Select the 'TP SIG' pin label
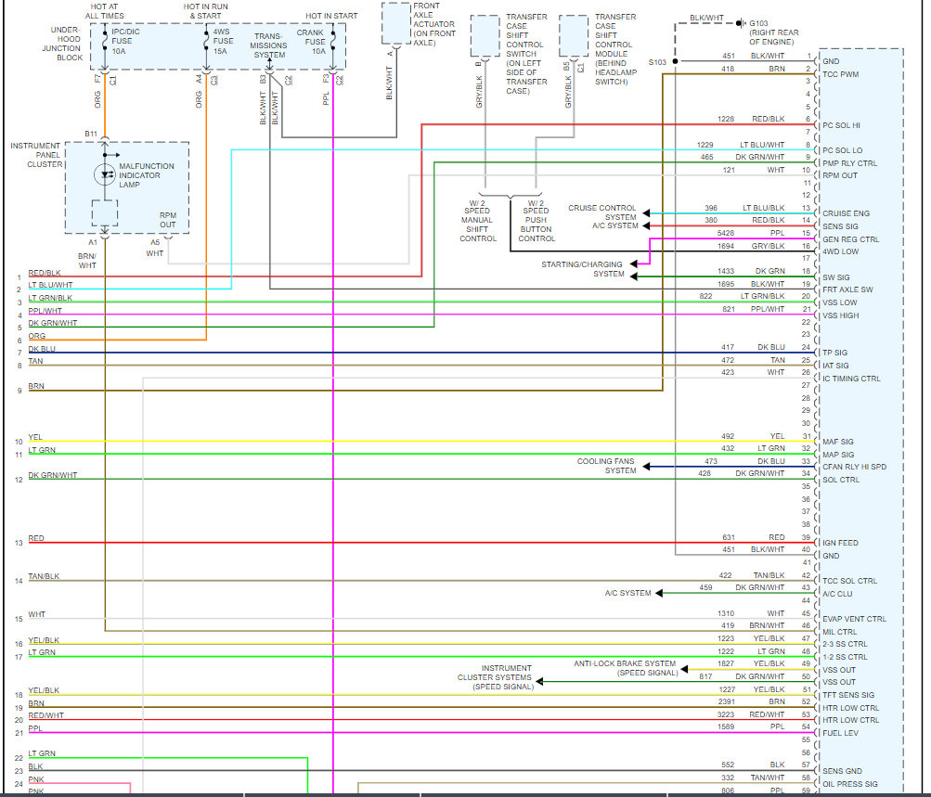The image size is (931, 797). click(834, 353)
